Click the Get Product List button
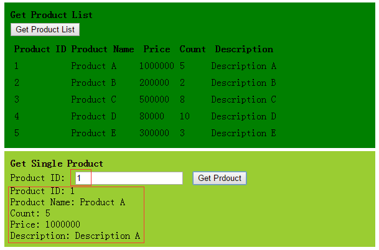 tap(45, 29)
